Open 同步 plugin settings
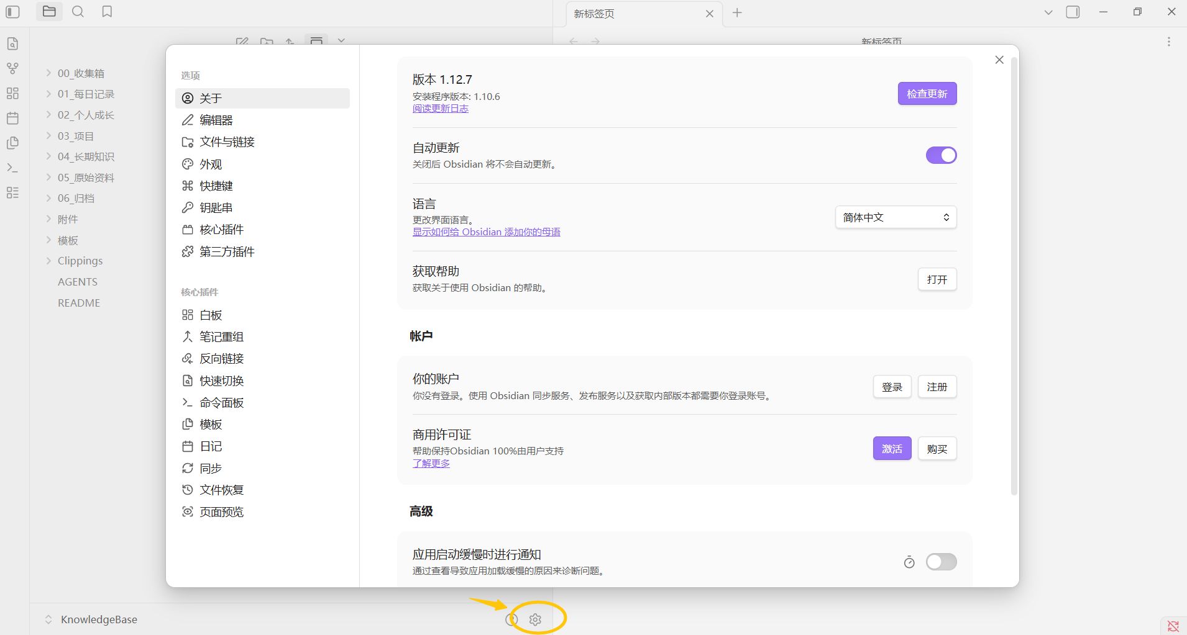1187x635 pixels. coord(262,468)
